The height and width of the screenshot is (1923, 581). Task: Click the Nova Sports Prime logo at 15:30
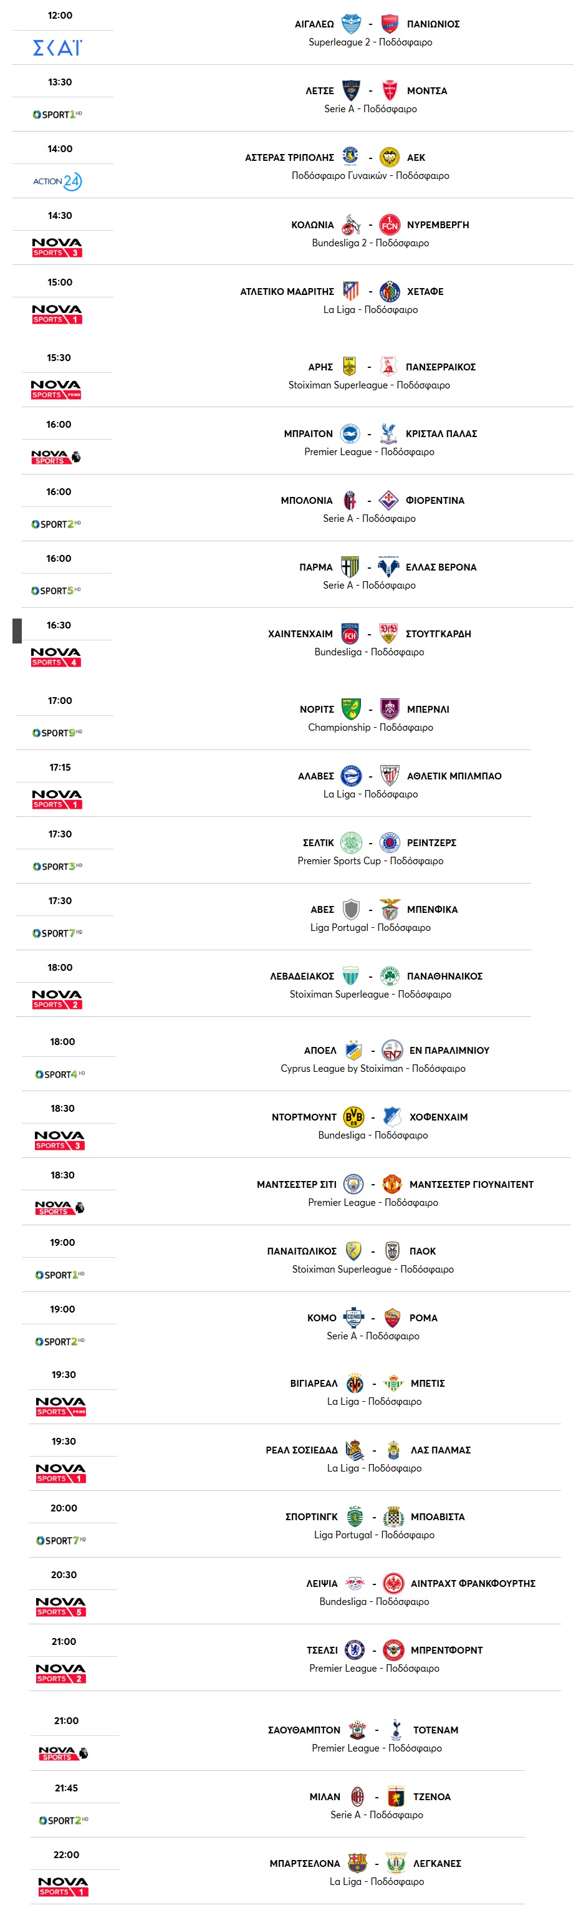coord(56,389)
